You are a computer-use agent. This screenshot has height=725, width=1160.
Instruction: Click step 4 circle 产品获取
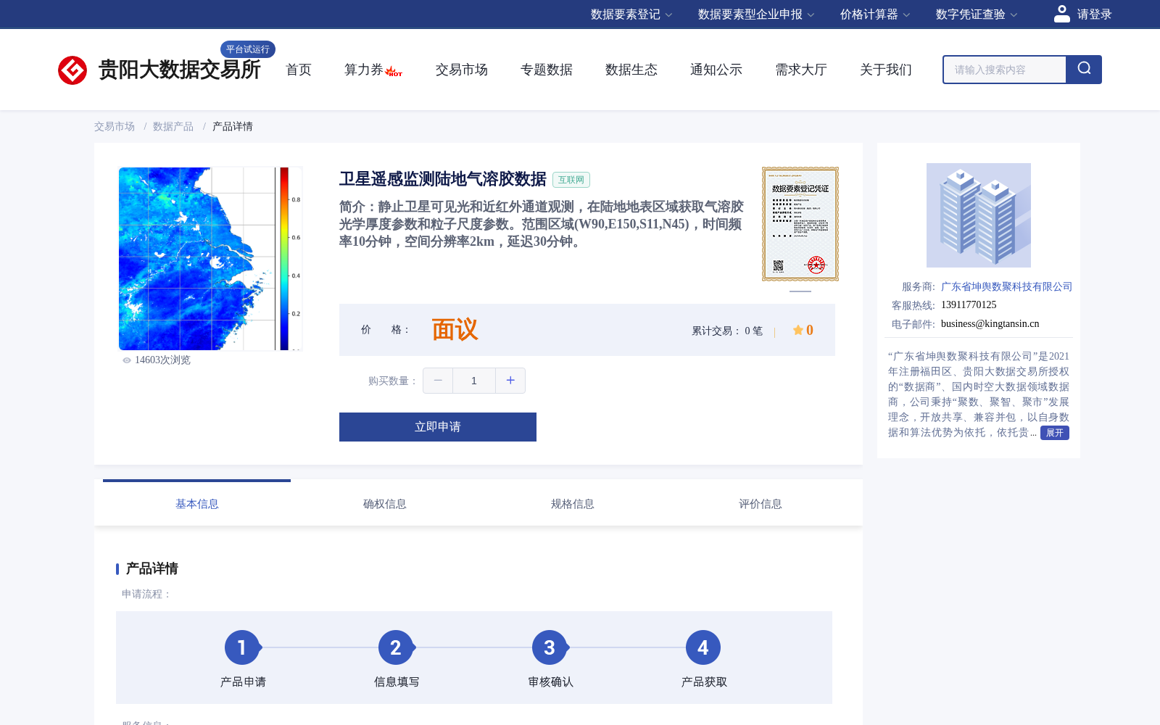(x=703, y=647)
